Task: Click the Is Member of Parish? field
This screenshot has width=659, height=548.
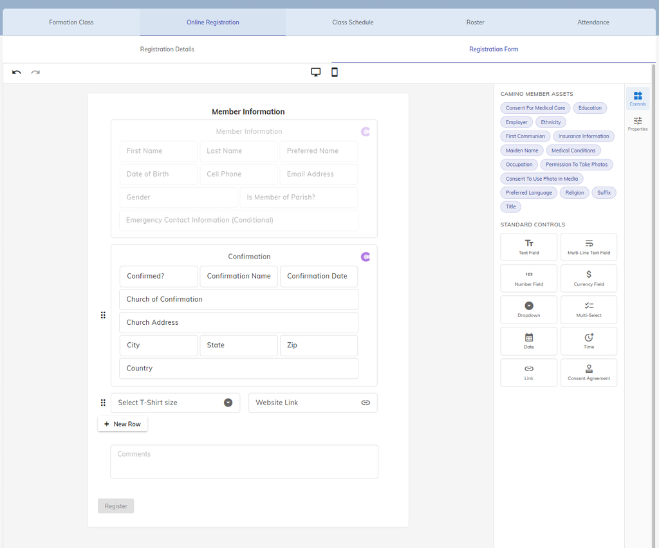Action: click(x=299, y=197)
